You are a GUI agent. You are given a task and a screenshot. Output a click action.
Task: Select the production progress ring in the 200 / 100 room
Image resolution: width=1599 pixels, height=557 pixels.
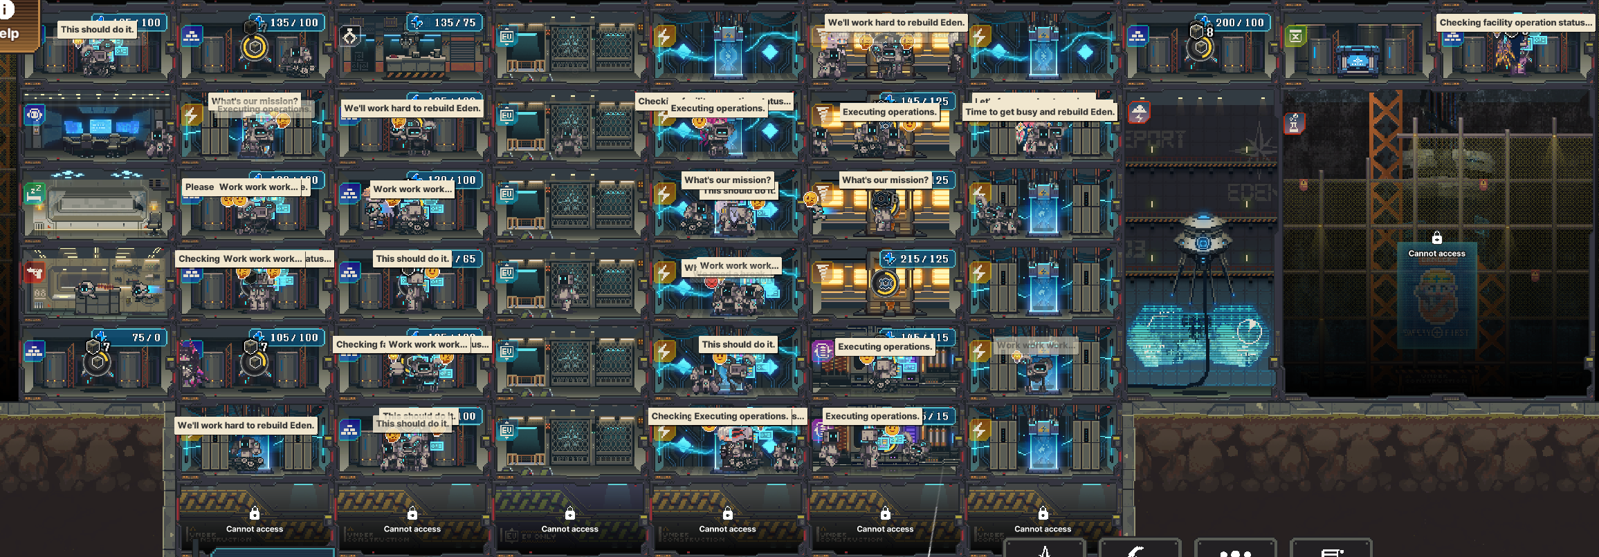coord(1202,48)
